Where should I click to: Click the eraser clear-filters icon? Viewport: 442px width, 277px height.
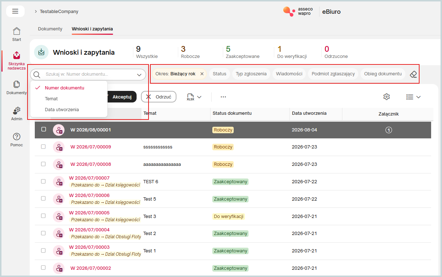coord(413,74)
